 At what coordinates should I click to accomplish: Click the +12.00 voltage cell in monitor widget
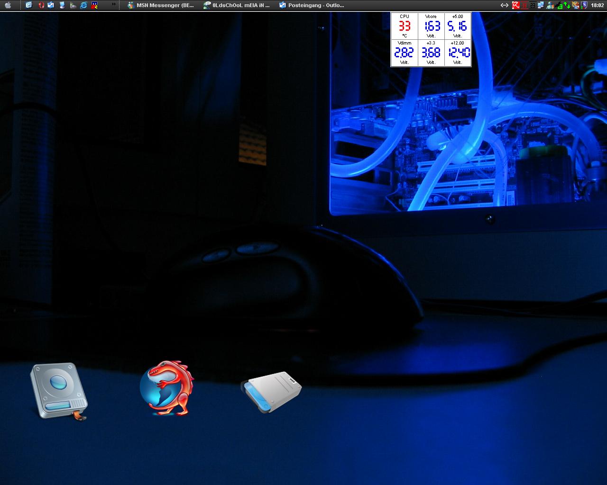coord(458,53)
